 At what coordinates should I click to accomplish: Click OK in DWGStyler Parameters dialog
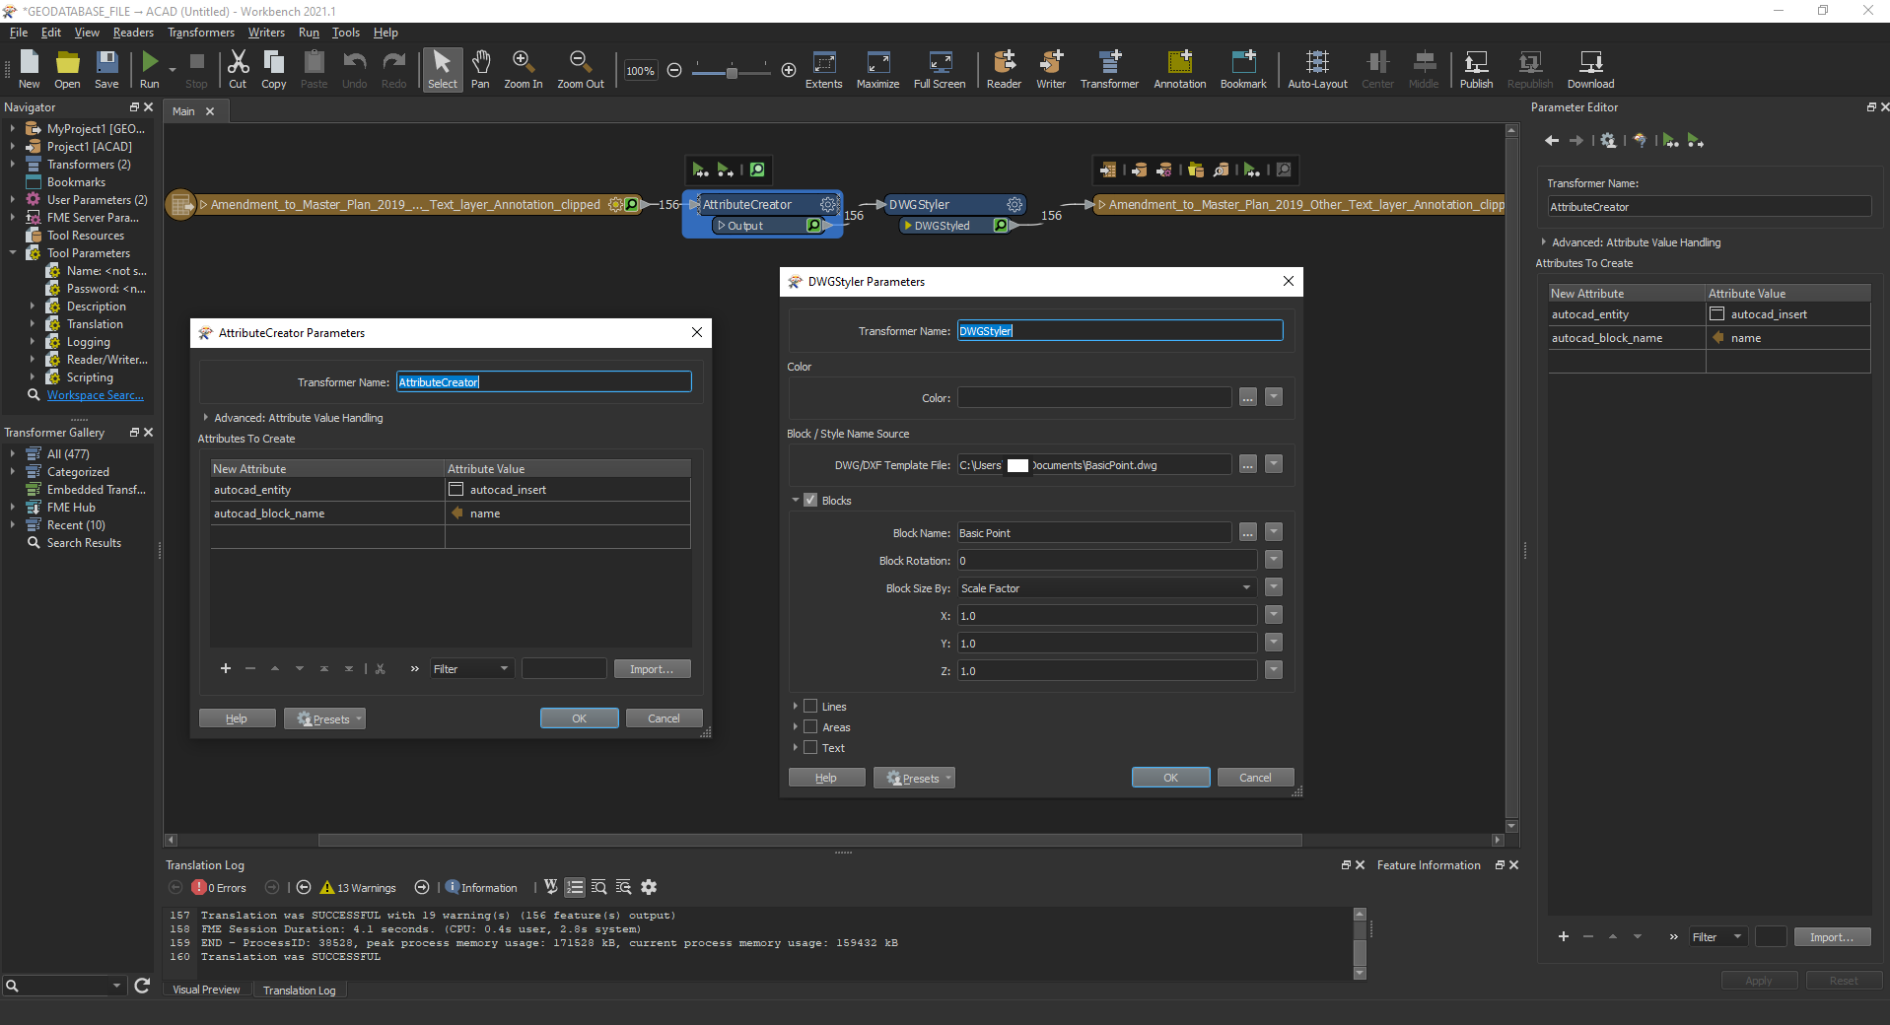[1170, 779]
